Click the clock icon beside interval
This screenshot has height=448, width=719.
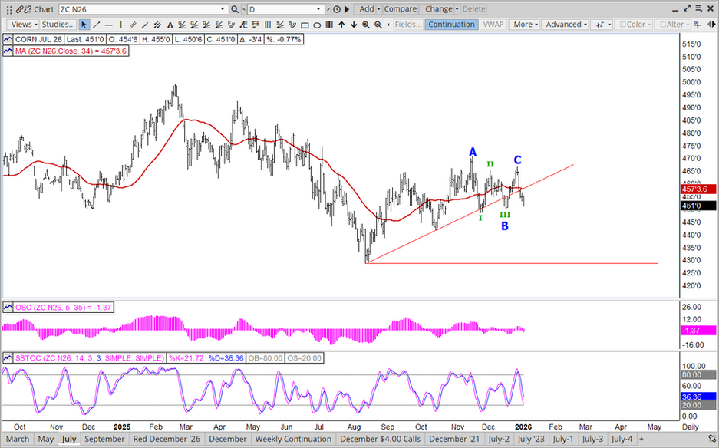click(x=337, y=9)
